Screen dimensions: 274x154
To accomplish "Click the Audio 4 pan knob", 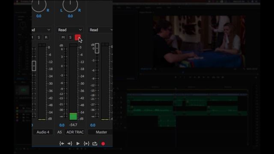I will click(x=39, y=5).
